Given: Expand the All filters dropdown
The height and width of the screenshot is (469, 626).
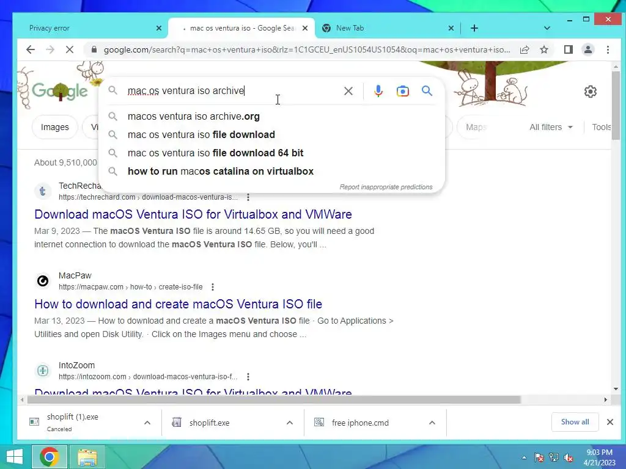Looking at the screenshot, I should coord(551,127).
